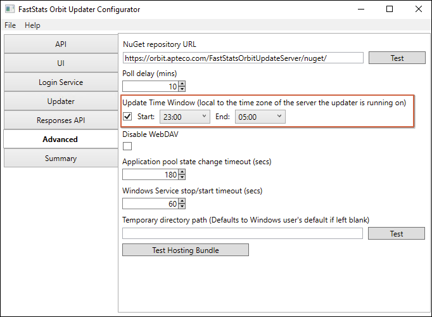Click the Temporary directory path field
Screen dimensions: 432x317
(x=243, y=233)
